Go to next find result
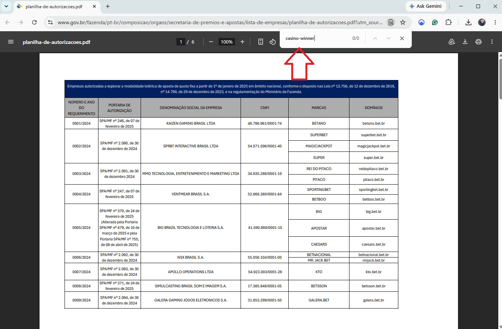The image size is (502, 329). coord(389,38)
